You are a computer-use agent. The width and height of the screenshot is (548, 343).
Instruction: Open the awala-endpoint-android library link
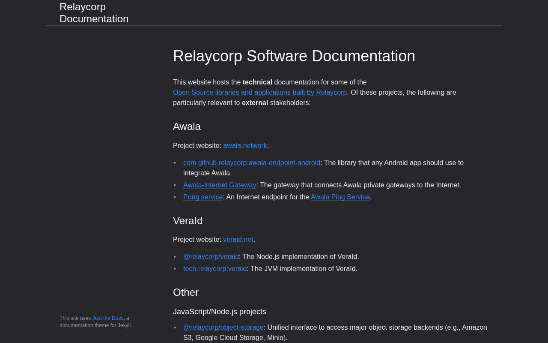click(x=251, y=163)
